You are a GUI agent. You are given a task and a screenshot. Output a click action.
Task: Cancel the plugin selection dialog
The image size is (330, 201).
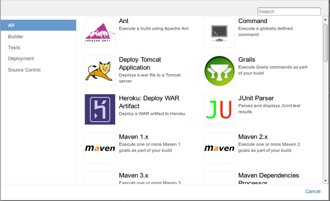tap(313, 192)
